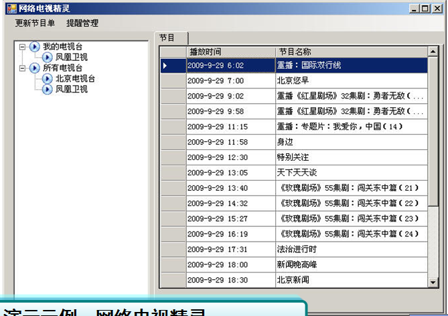Click the scroll down arrow of the program list
The width and height of the screenshot is (448, 316).
(433, 283)
